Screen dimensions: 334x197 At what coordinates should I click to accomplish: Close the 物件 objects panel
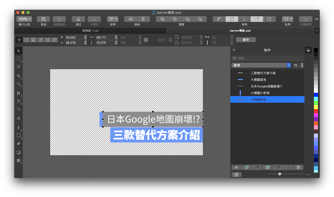tap(234, 50)
